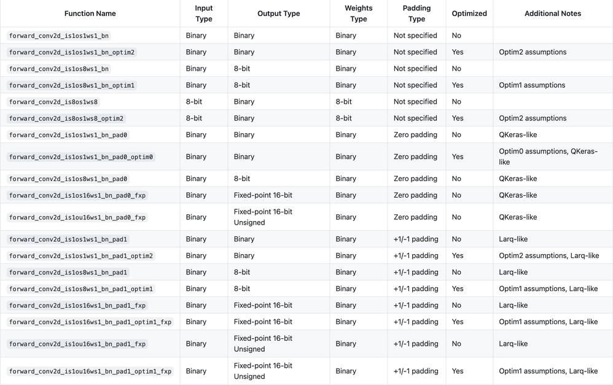This screenshot has width=613, height=385.
Task: Select forward_conv2d_is1os8ws1_bn_optim1 function name
Action: coord(72,85)
